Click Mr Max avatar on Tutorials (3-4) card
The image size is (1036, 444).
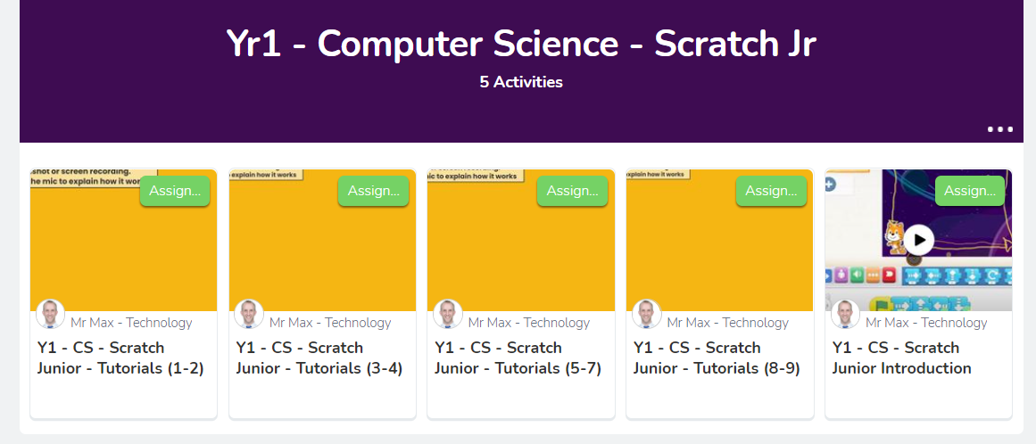click(249, 314)
